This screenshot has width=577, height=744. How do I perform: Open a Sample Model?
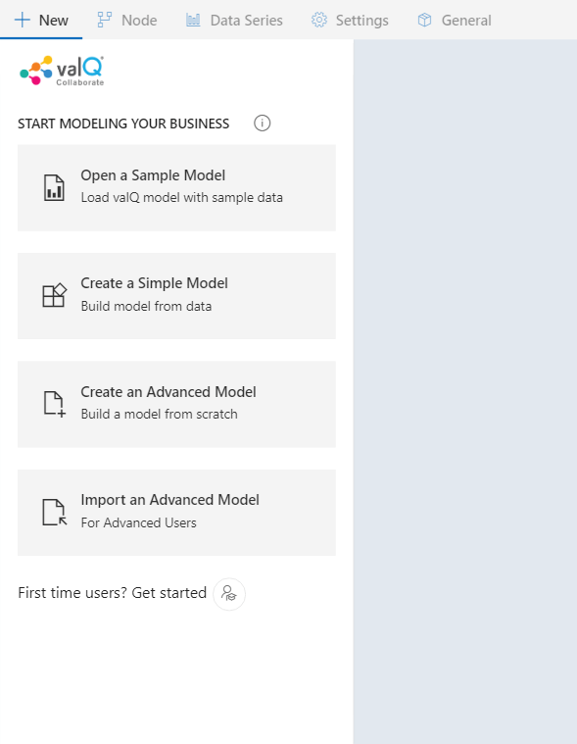click(x=176, y=188)
